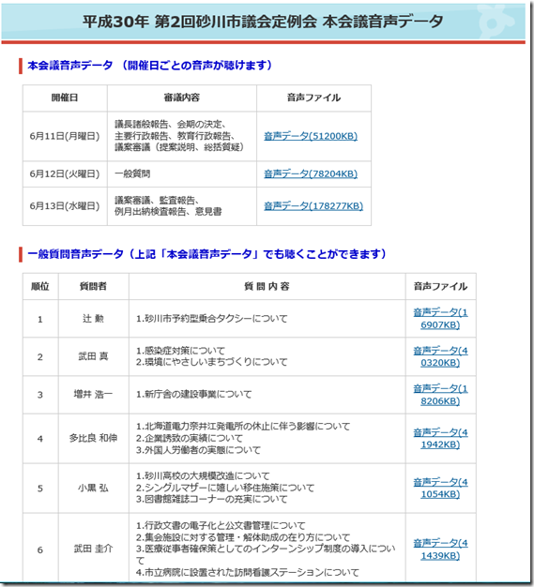Click the 順位 column header
Viewport: 534px width, 587px height.
point(40,286)
